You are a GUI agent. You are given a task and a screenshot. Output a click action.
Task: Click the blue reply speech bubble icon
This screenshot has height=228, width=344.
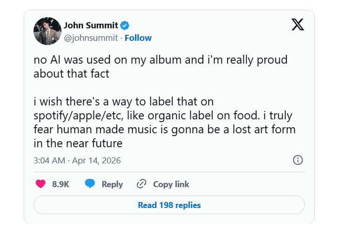[90, 184]
